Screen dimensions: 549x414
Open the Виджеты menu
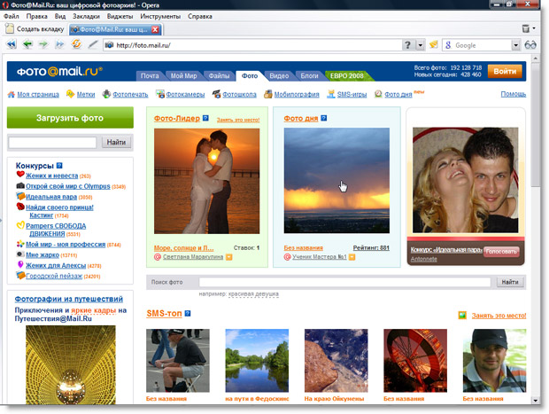[120, 16]
